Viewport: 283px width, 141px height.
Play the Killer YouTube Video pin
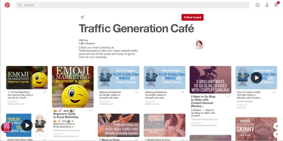[x=256, y=78]
